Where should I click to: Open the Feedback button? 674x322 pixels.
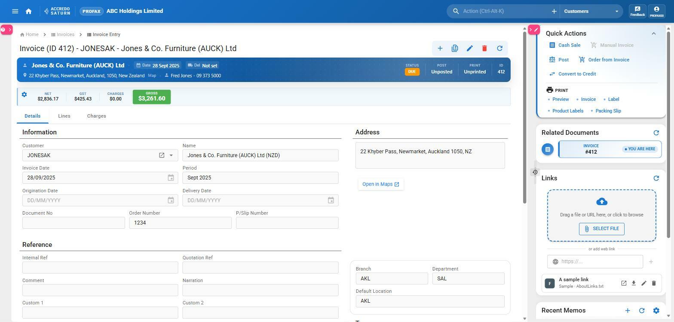point(637,11)
